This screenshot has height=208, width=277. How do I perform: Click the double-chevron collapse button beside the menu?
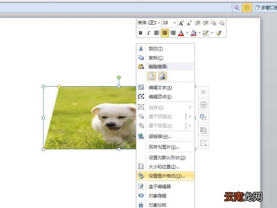203,92
